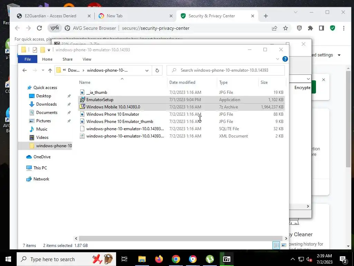Open browser extensions puzzle icon
354x266 pixels.
(x=310, y=28)
